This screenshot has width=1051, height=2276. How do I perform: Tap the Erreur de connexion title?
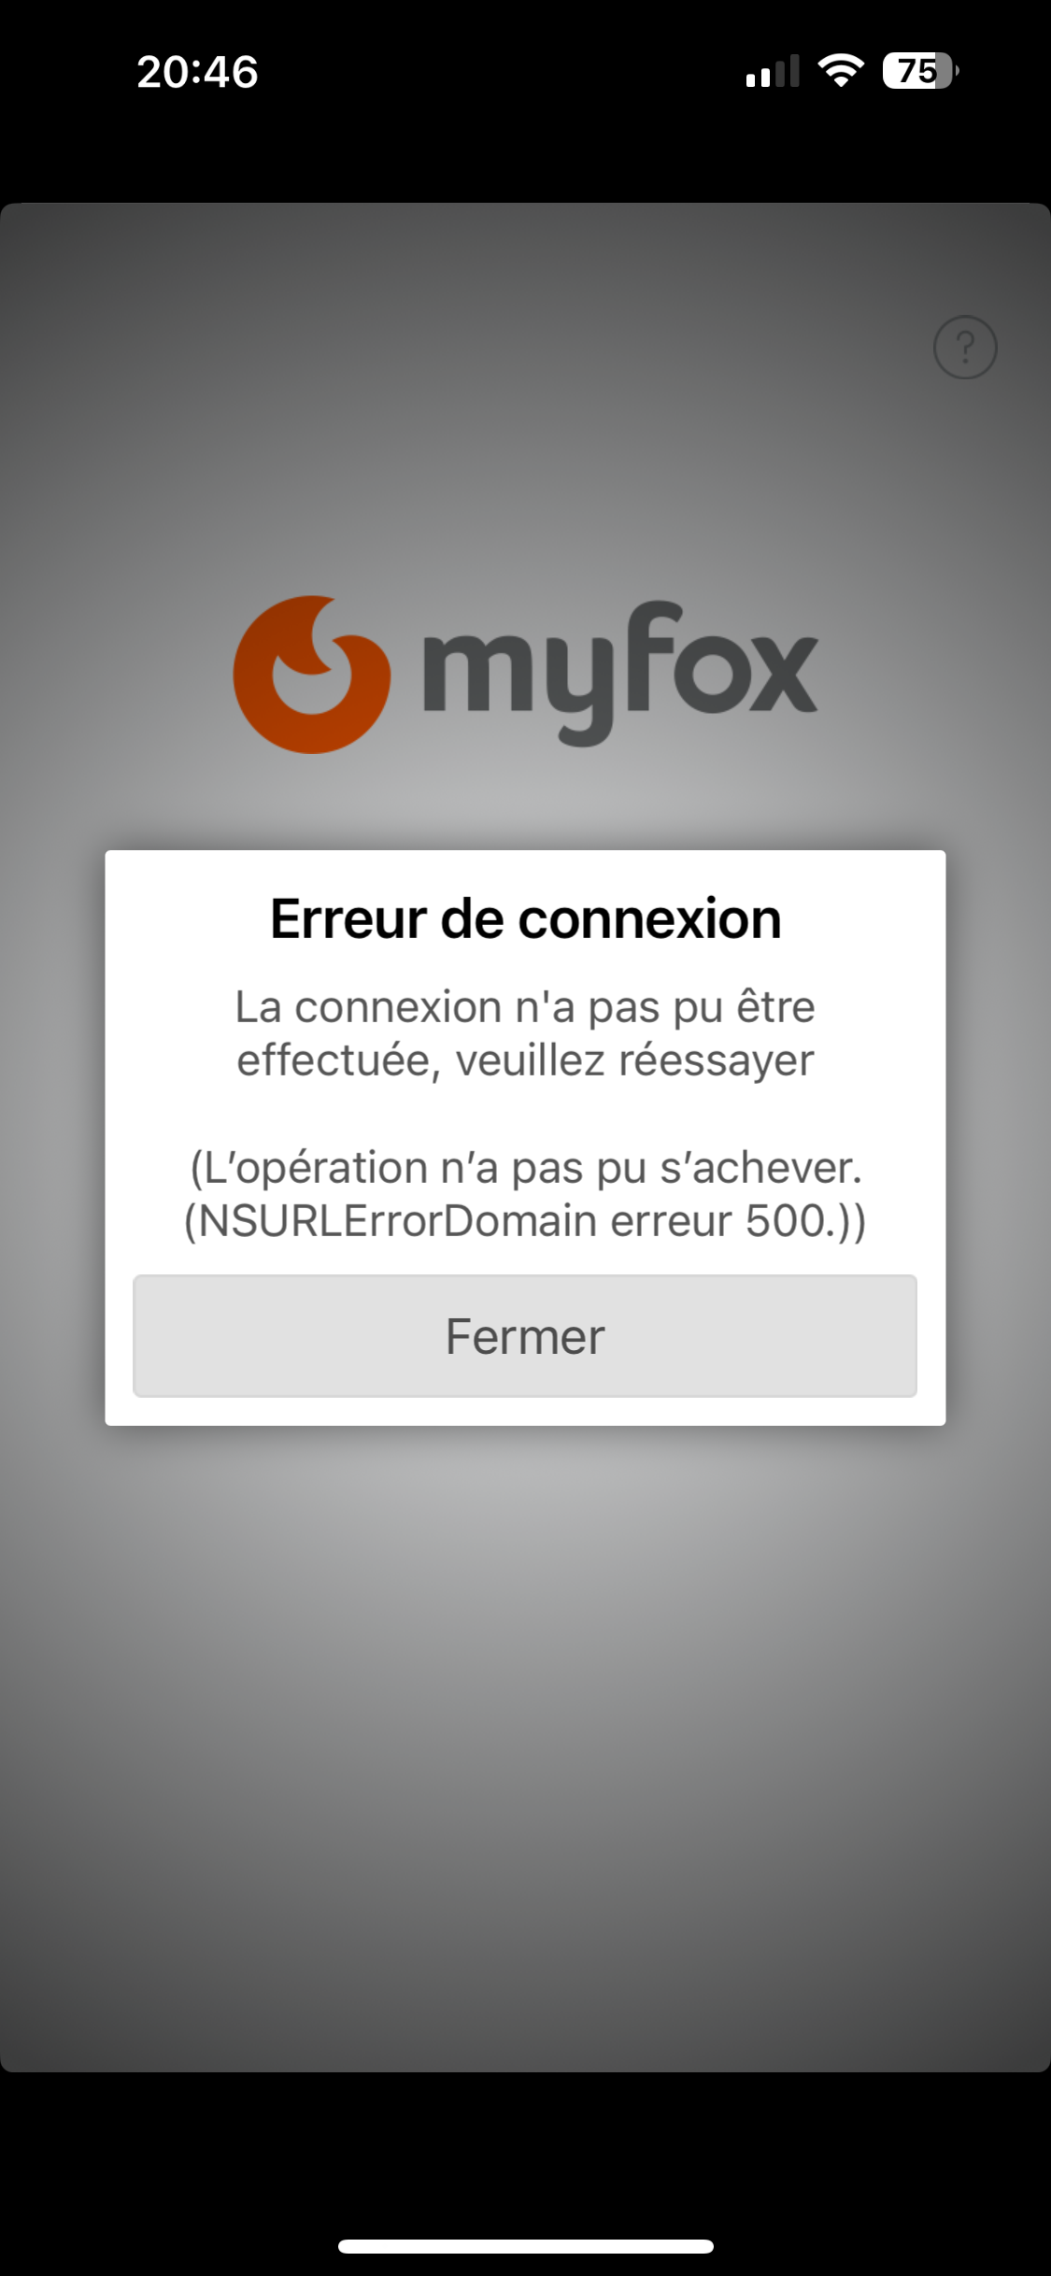coord(526,918)
